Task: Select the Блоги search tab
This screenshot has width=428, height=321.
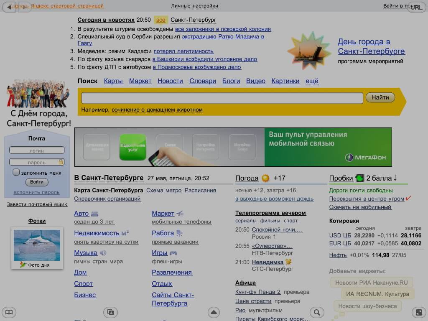Action: pyautogui.click(x=231, y=81)
